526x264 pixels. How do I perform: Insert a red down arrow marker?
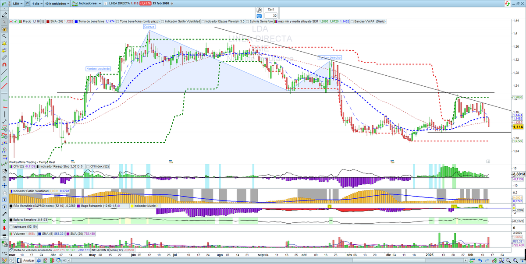[4, 228]
